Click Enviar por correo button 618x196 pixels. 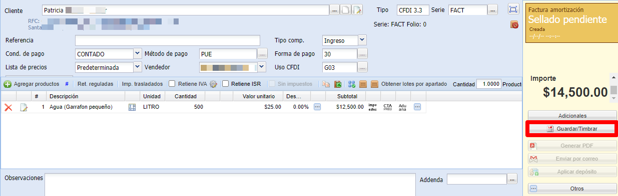pos(572,159)
